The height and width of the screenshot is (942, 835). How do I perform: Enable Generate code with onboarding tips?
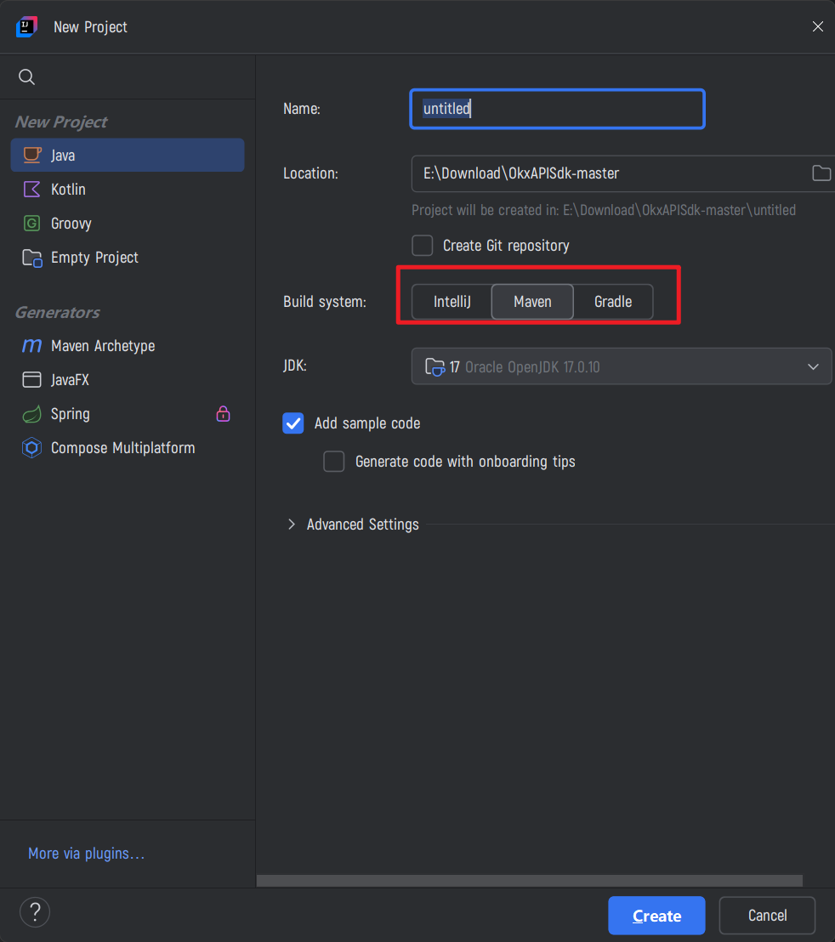click(334, 462)
